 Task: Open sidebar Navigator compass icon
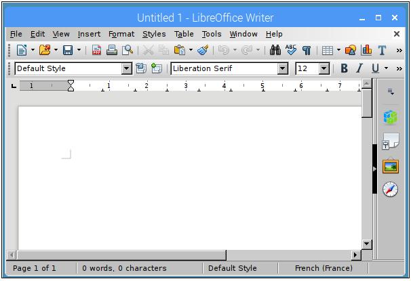(x=390, y=189)
